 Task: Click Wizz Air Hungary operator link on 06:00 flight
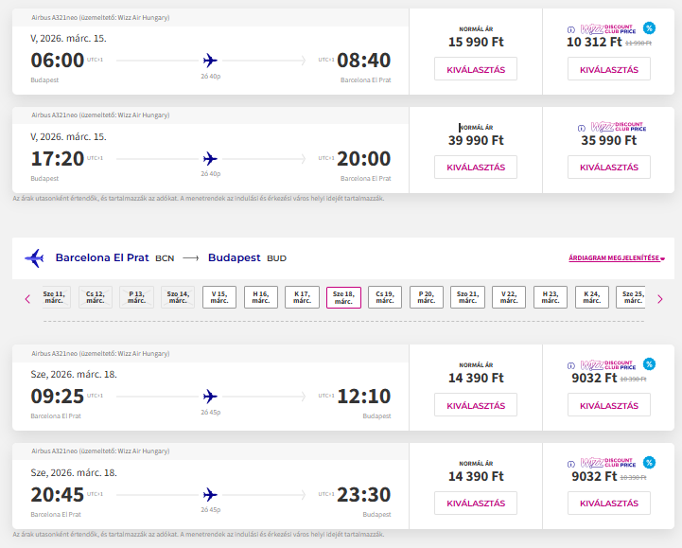tap(142, 17)
